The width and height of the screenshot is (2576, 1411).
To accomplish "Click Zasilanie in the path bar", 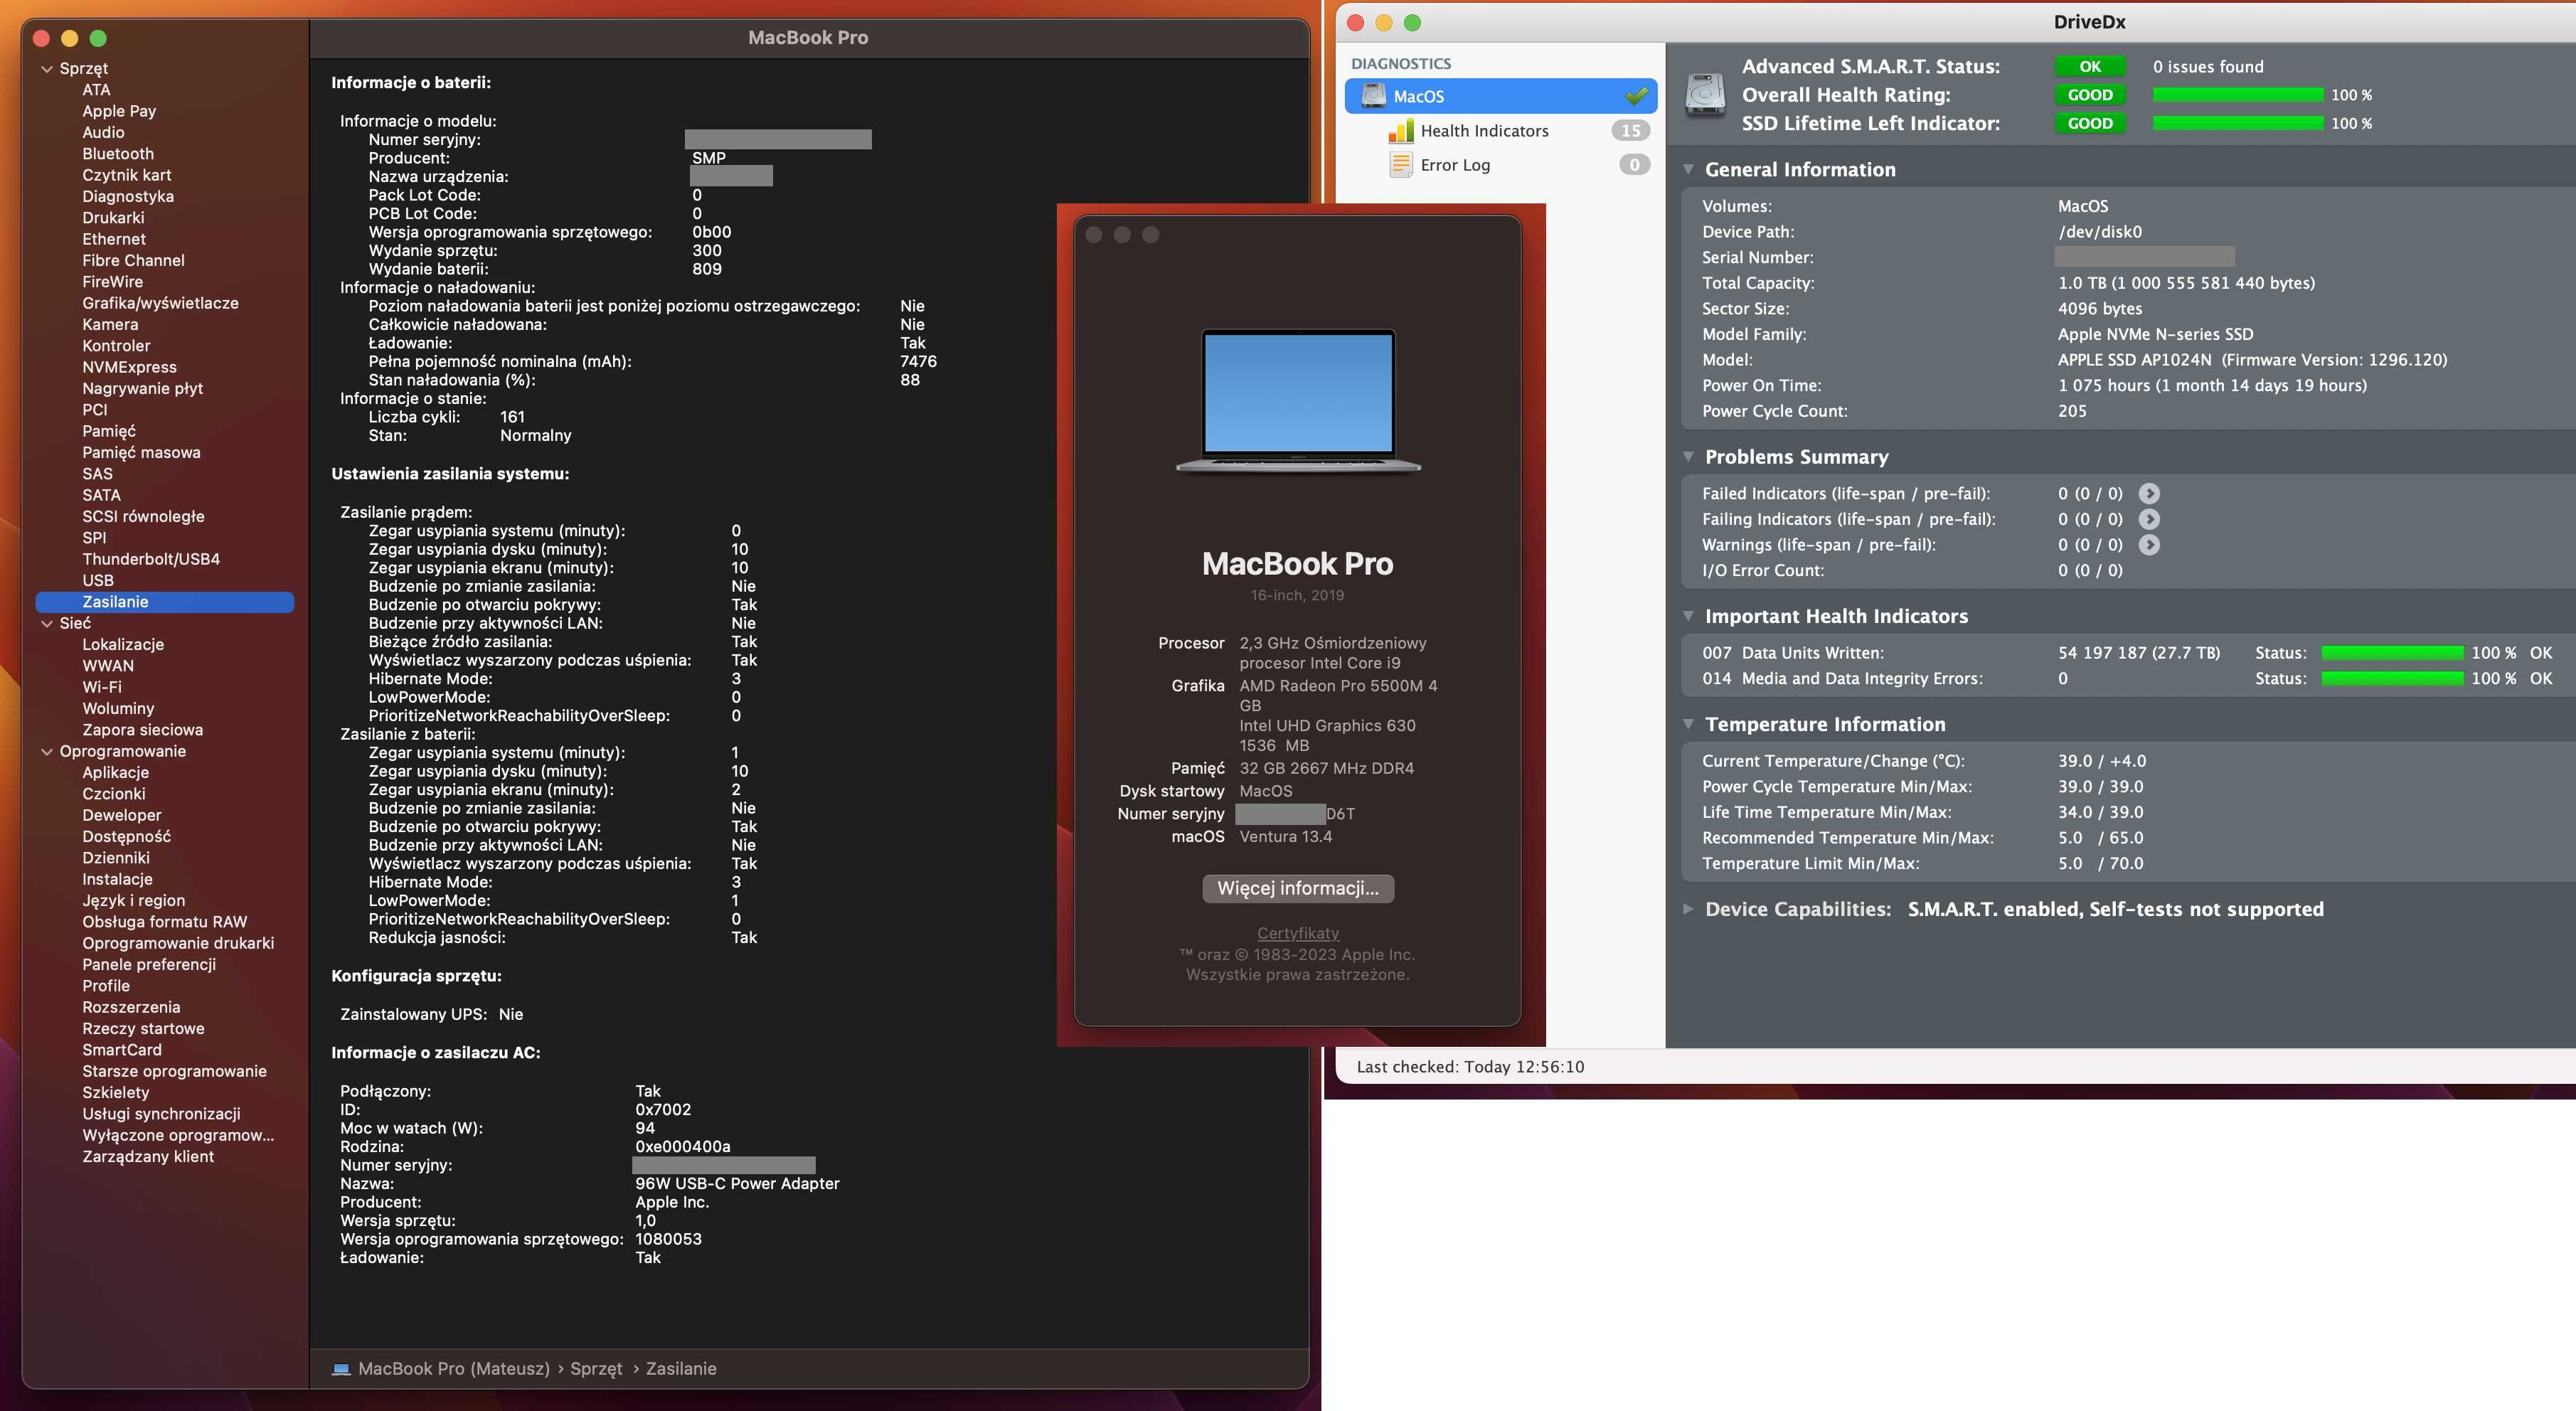I will (x=681, y=1369).
